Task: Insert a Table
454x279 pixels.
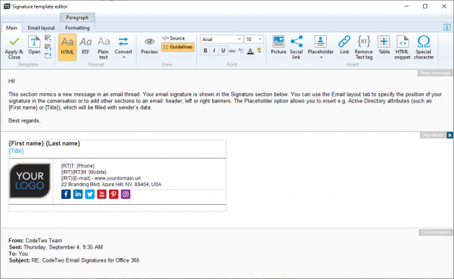Action: pos(384,45)
